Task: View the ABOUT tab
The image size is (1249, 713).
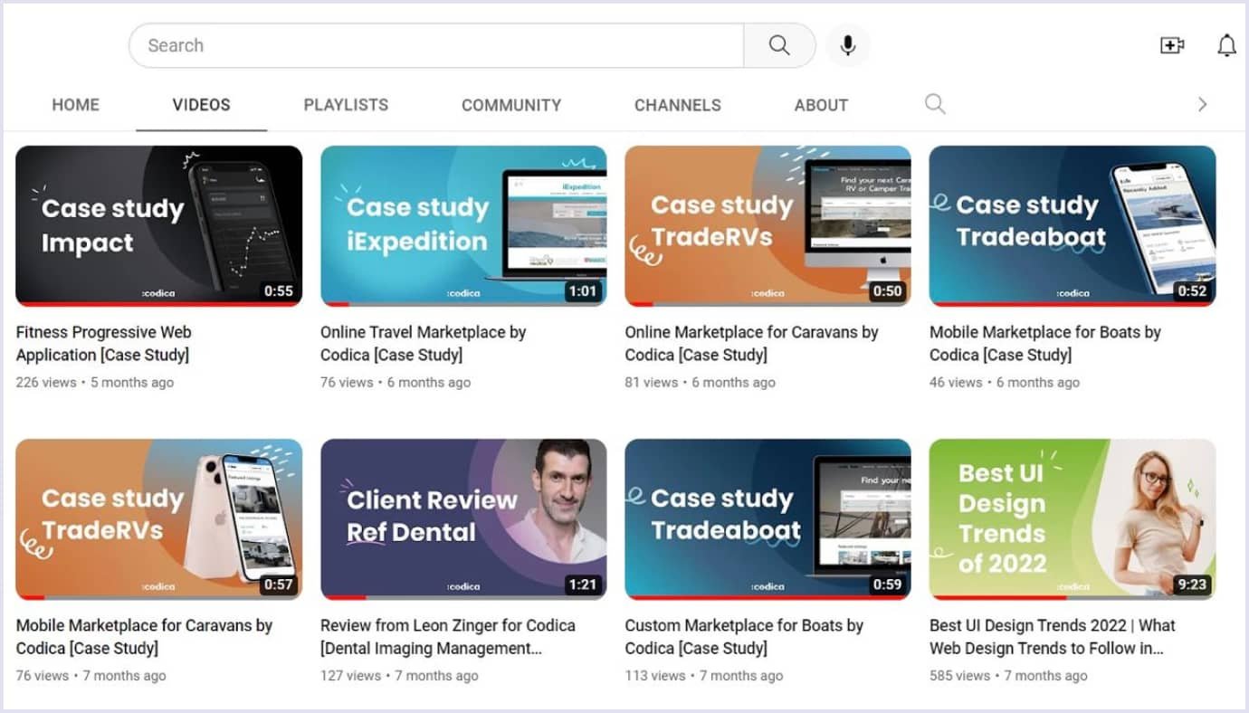Action: 821,105
